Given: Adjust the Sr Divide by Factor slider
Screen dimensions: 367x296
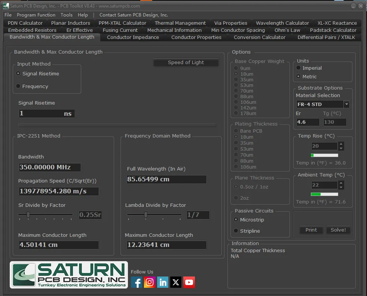Looking at the screenshot, I should click(28, 215).
